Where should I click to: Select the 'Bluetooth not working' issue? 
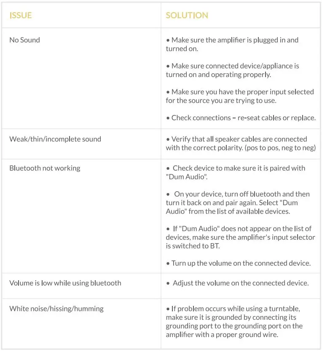coord(45,168)
